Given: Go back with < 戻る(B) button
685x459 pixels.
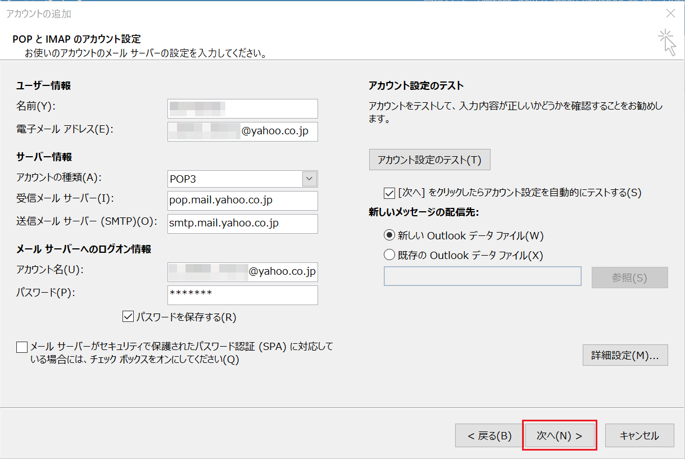Looking at the screenshot, I should [x=489, y=435].
